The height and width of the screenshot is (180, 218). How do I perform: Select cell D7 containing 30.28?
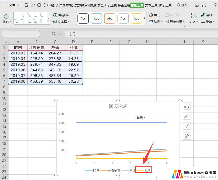(74, 81)
